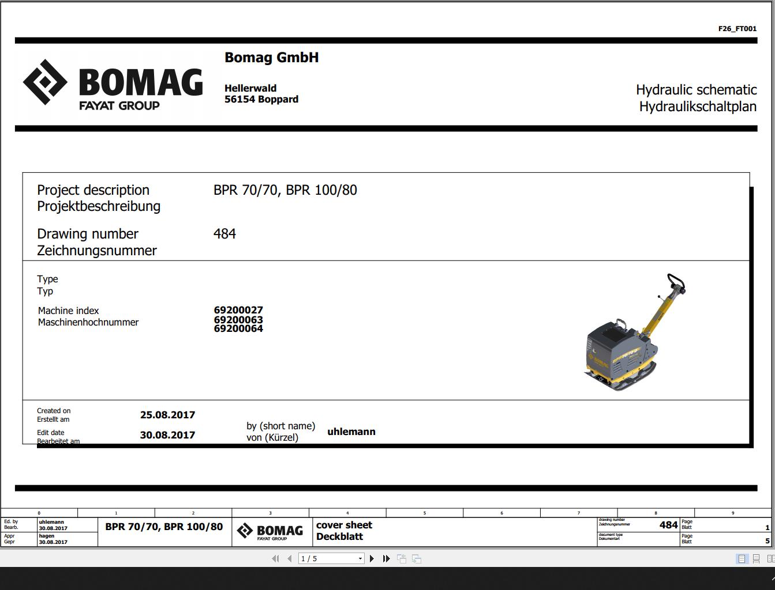This screenshot has height=590, width=775.
Task: Select machine index 69200027
Action: [x=238, y=310]
